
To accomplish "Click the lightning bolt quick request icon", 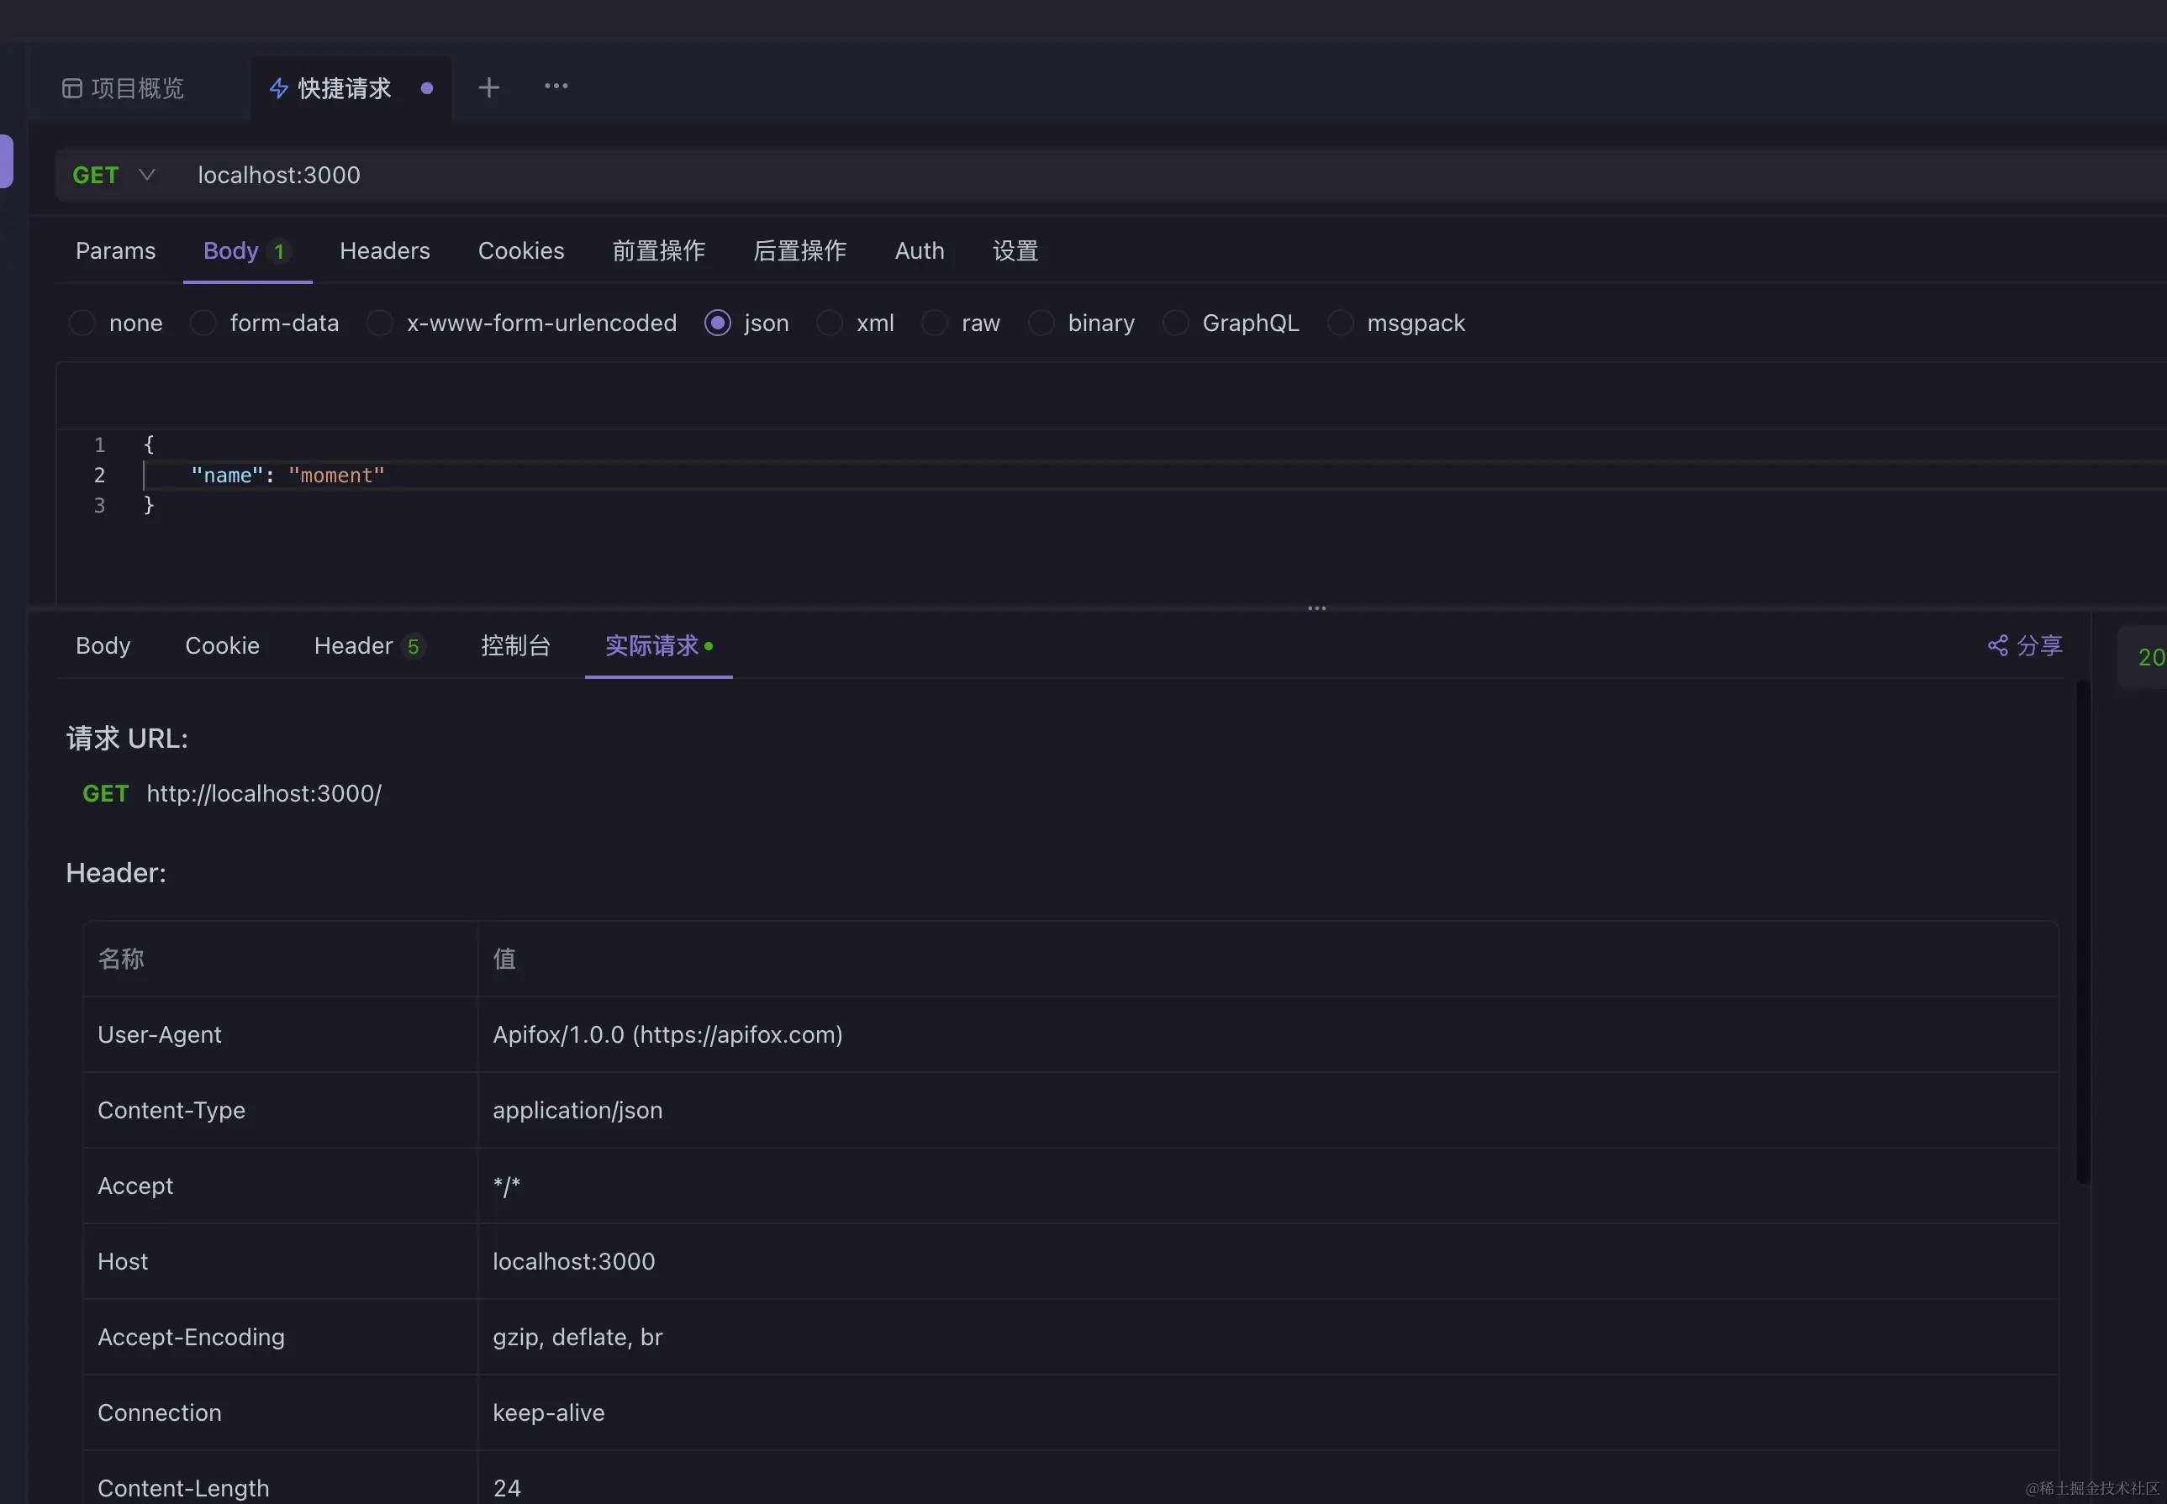I will 279,88.
